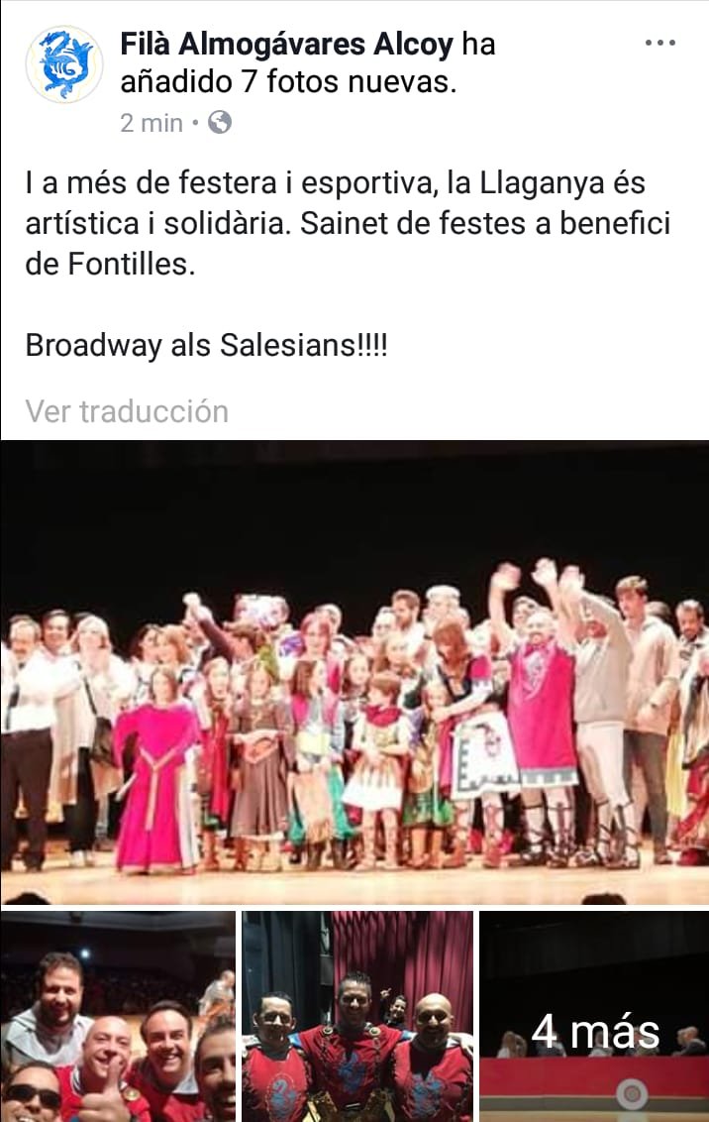
Task: Open the '7 fotos nuevas' album text
Action: [349, 82]
